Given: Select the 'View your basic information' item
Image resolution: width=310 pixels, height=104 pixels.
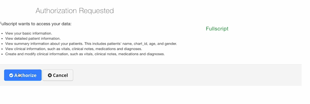Looking at the screenshot, I should pos(29,33).
